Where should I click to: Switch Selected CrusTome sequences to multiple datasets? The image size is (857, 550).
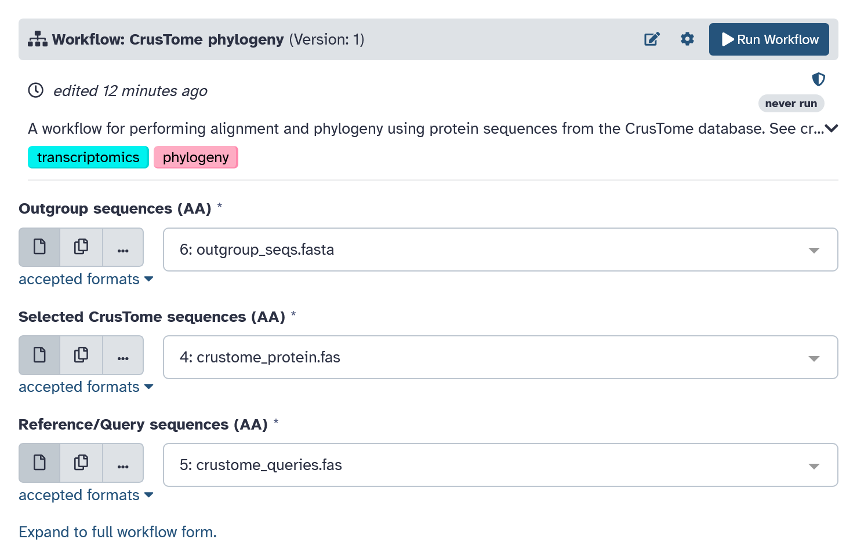click(x=81, y=355)
